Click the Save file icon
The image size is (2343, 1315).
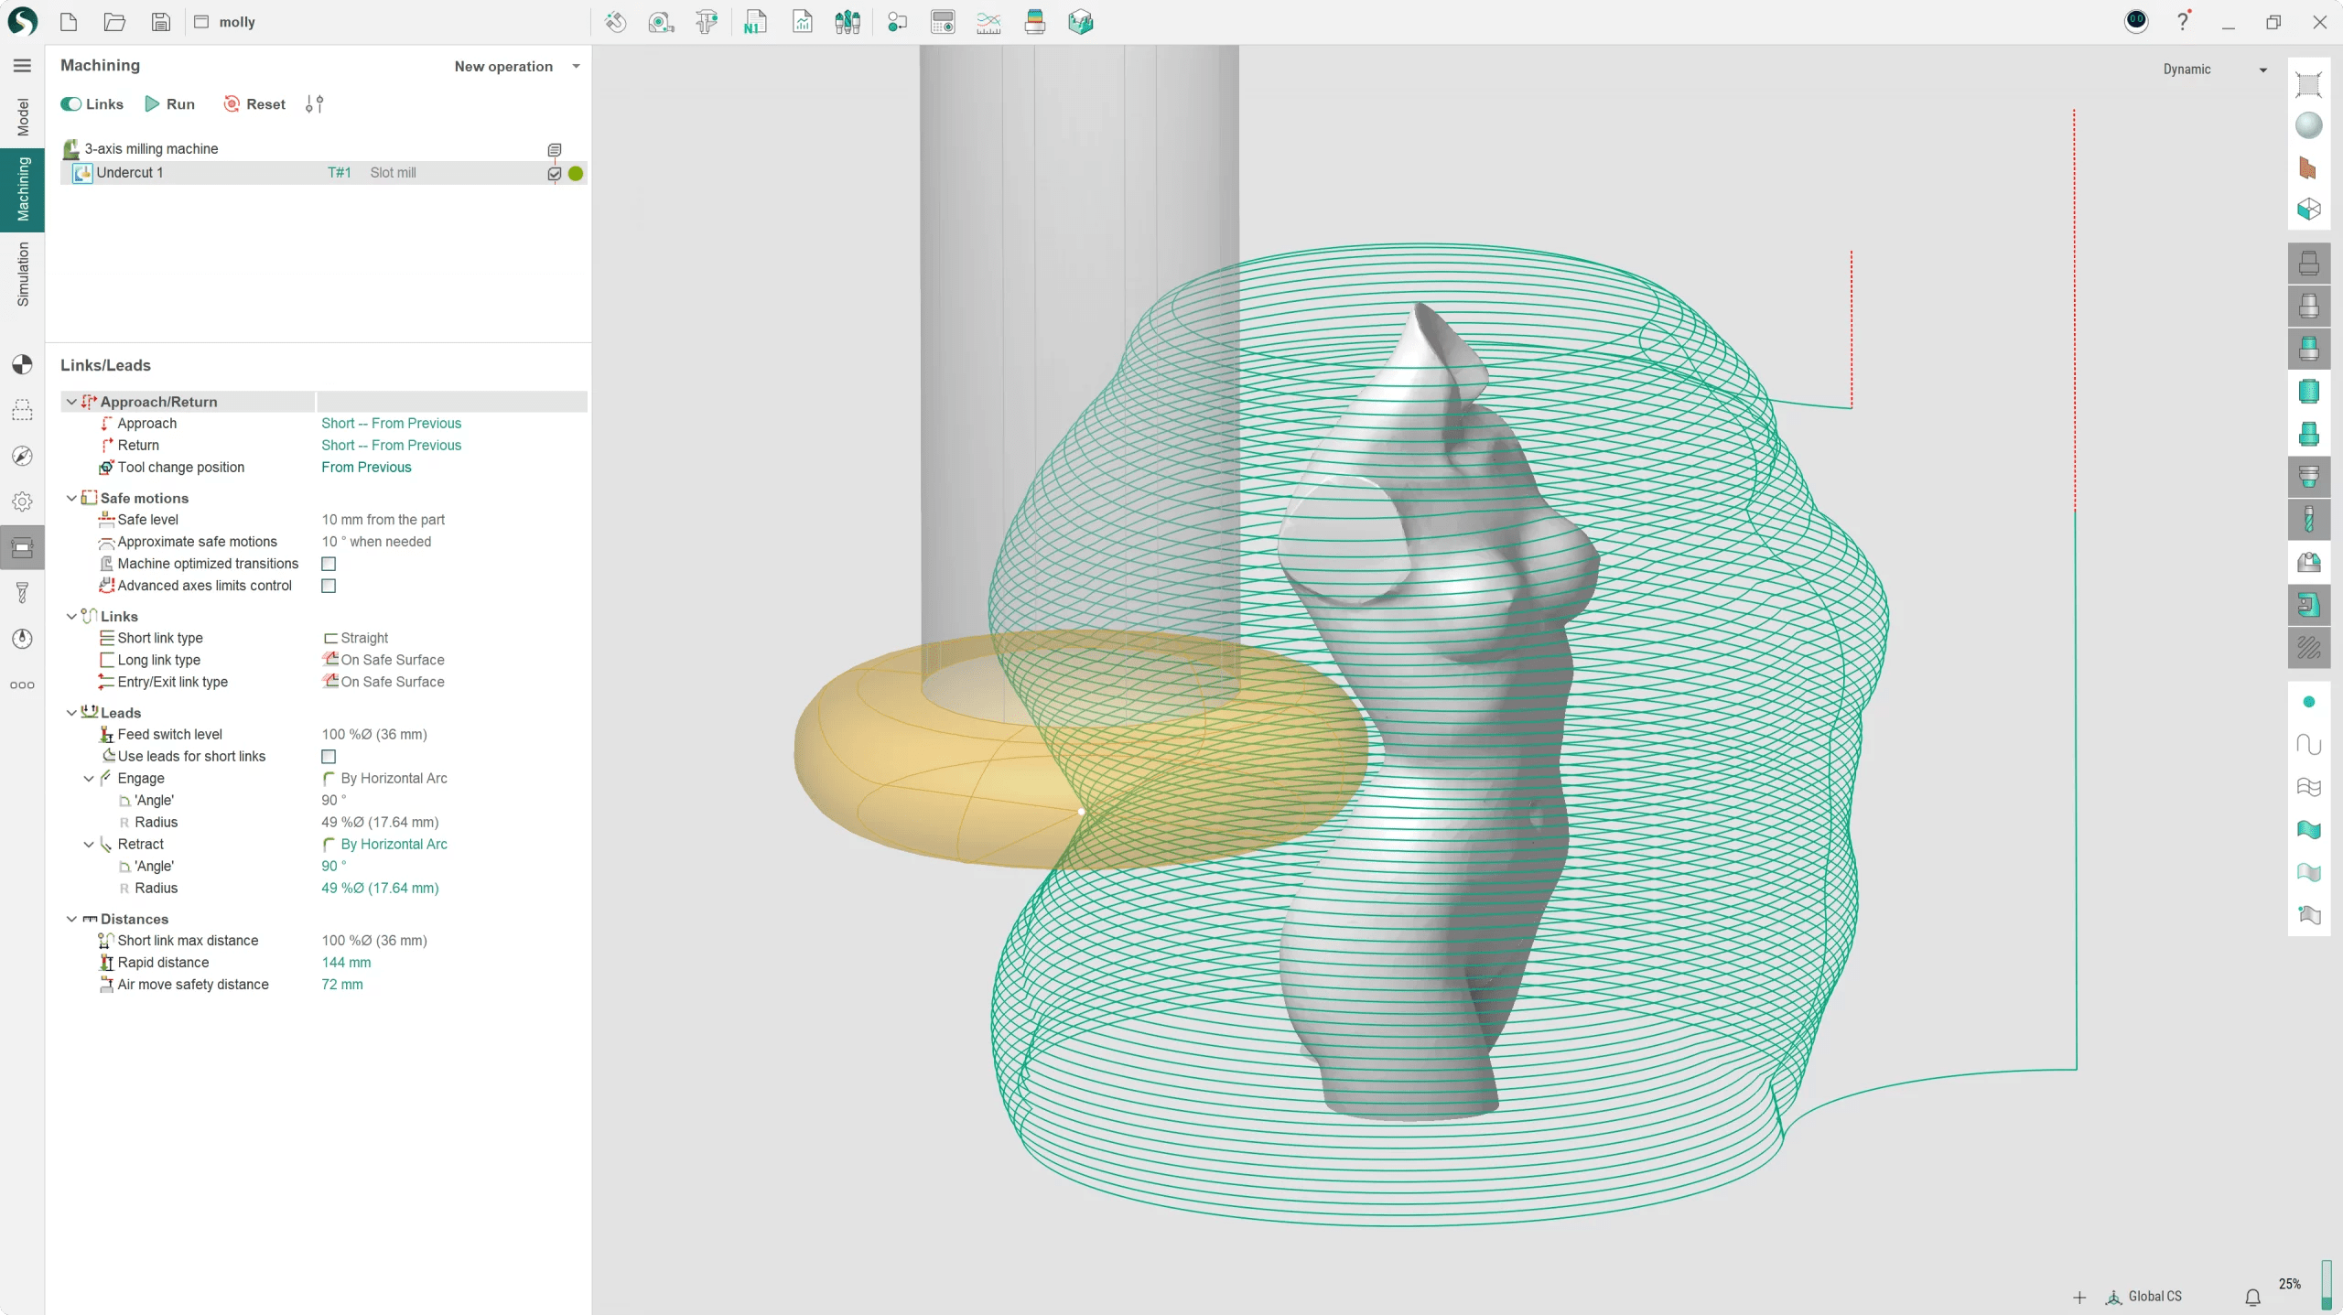pos(160,22)
